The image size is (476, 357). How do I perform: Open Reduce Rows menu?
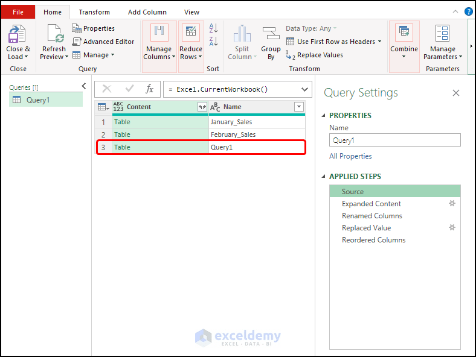[x=191, y=46]
